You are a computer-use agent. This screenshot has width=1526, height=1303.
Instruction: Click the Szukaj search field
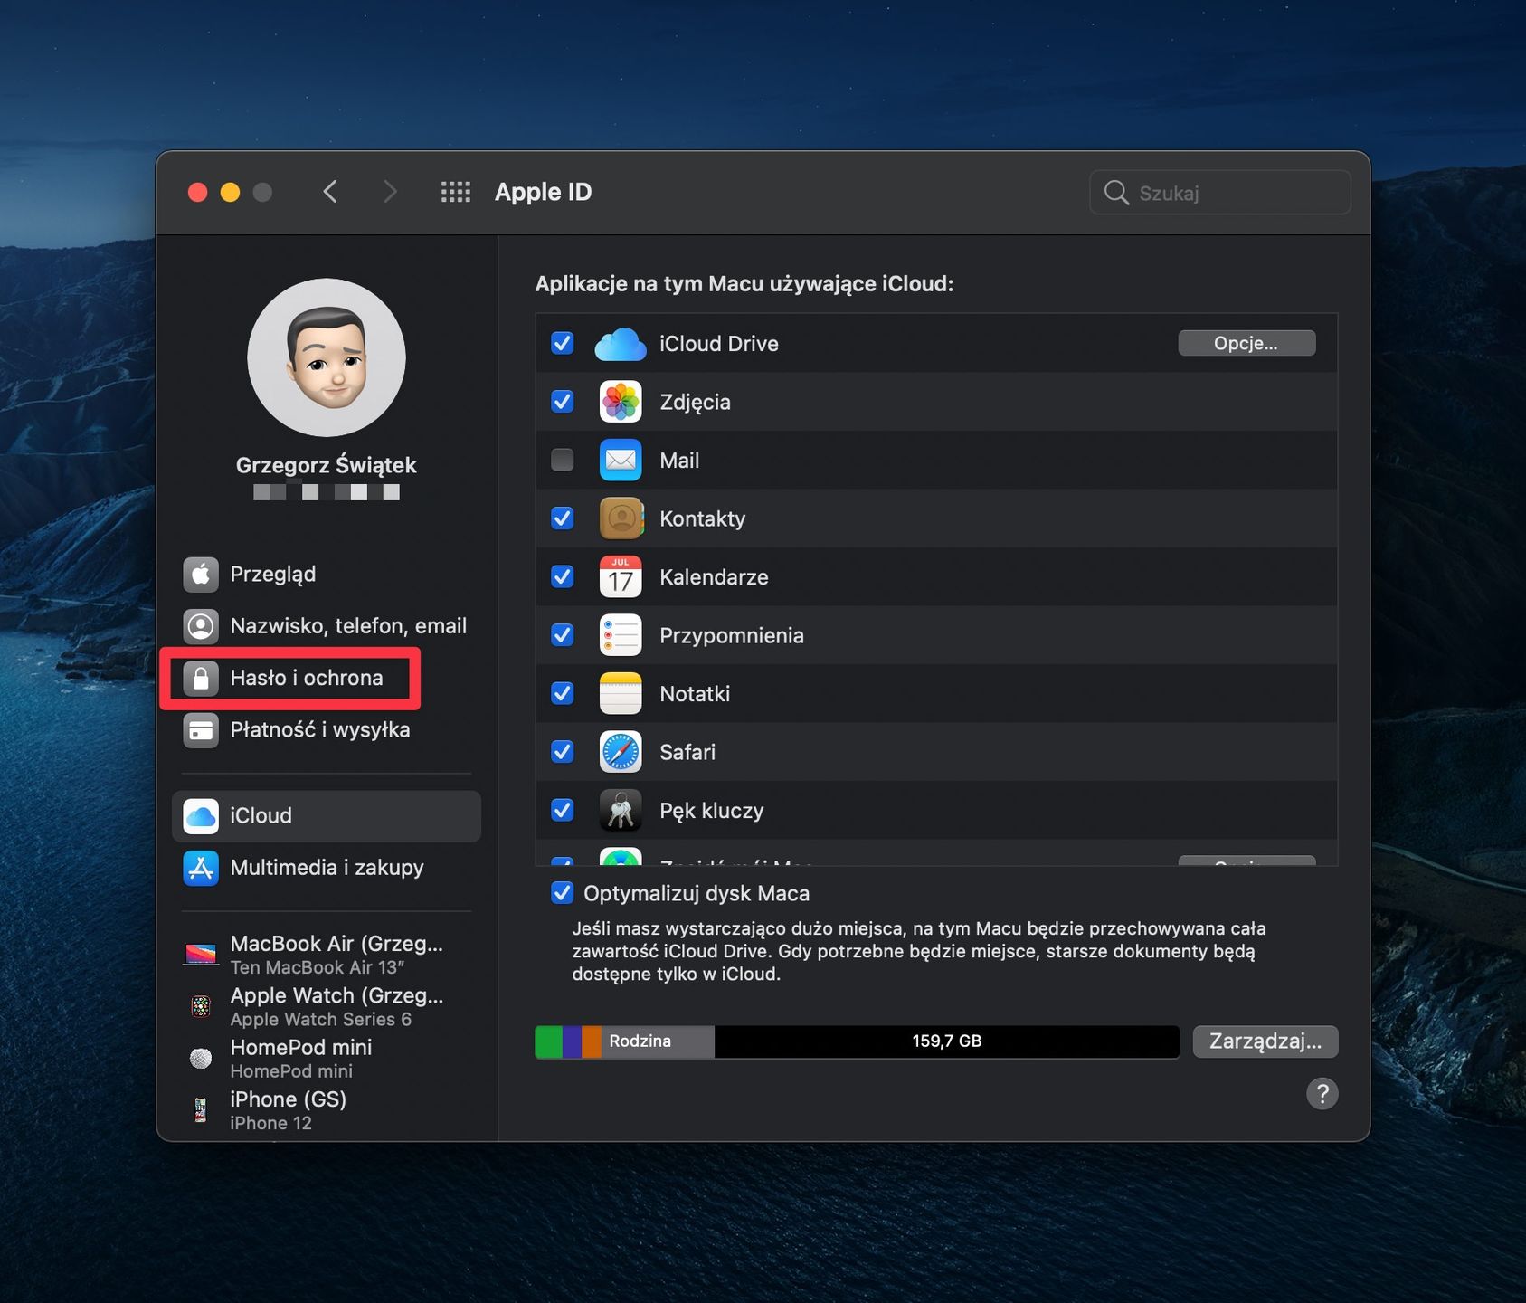point(1220,193)
